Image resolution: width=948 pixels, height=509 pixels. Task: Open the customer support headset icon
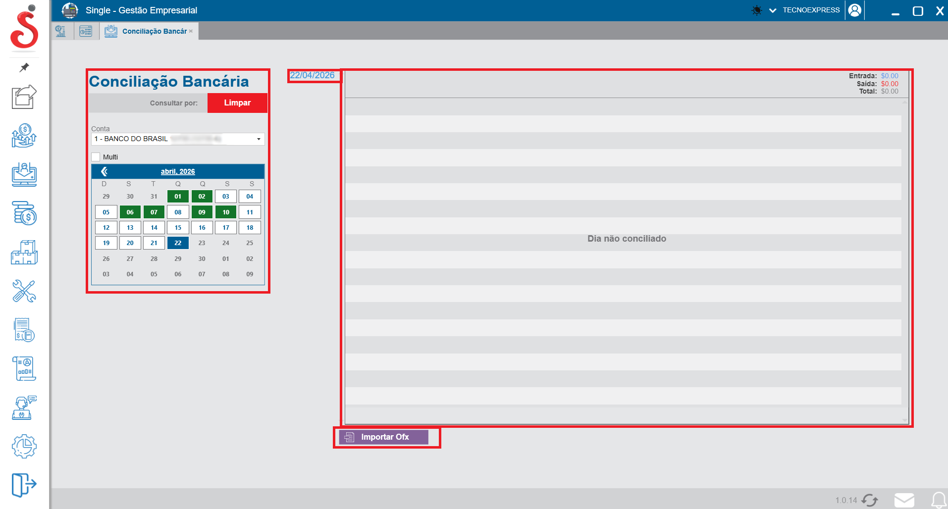[x=24, y=408]
